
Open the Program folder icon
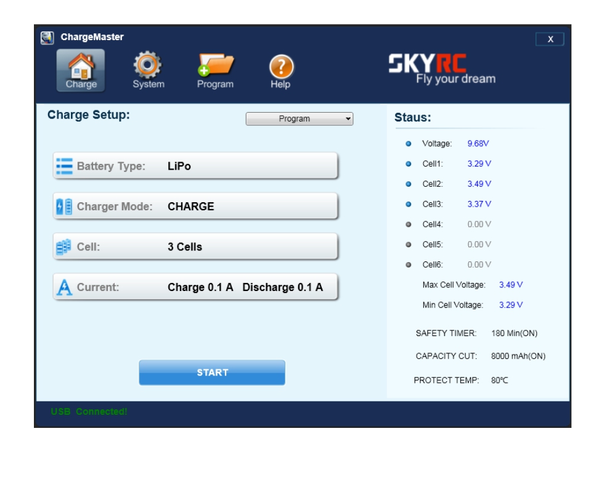[215, 70]
